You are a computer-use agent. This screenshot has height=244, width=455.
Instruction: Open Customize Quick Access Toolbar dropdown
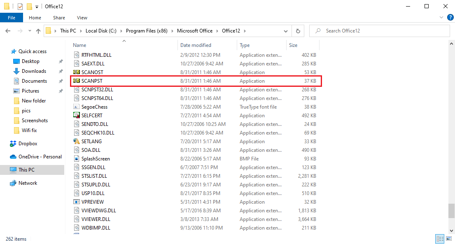[x=37, y=7]
